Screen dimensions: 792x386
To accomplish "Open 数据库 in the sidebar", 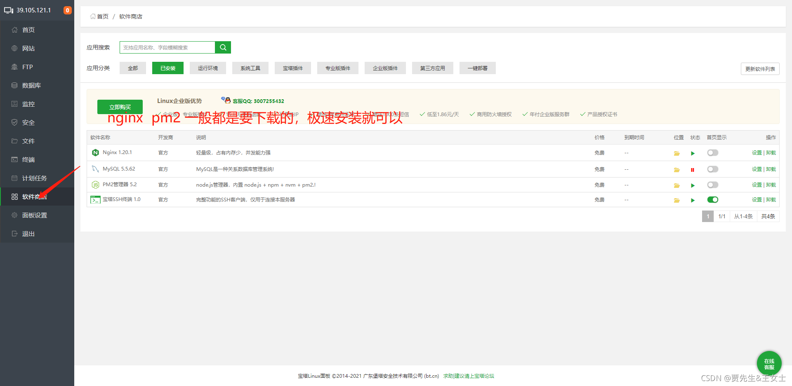I will [37, 85].
